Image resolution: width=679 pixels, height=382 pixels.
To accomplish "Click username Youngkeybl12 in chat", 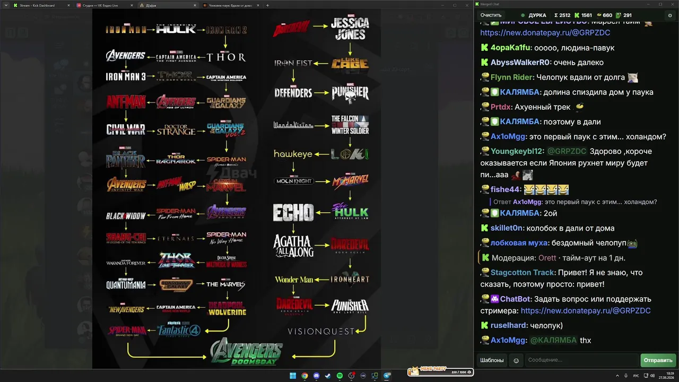I will pos(517,152).
